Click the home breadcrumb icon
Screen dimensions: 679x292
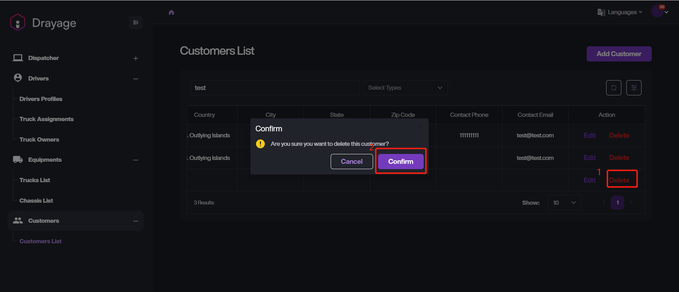(172, 12)
